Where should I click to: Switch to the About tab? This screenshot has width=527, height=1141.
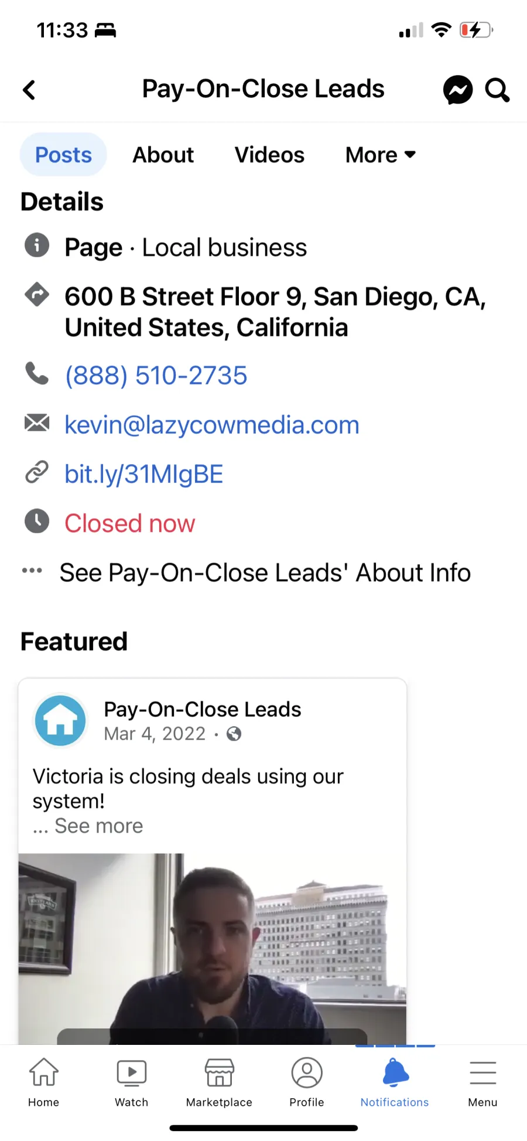(163, 155)
